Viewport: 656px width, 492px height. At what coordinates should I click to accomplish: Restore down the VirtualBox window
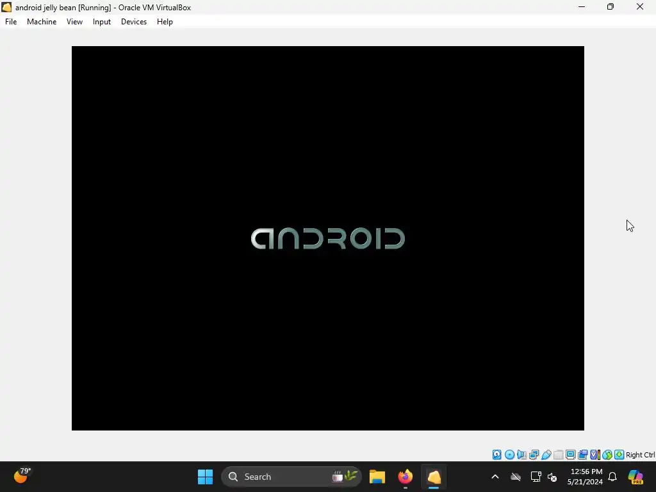coord(611,6)
